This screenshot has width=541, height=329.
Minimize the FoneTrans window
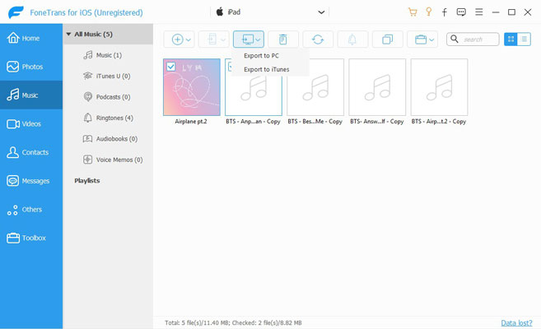496,12
